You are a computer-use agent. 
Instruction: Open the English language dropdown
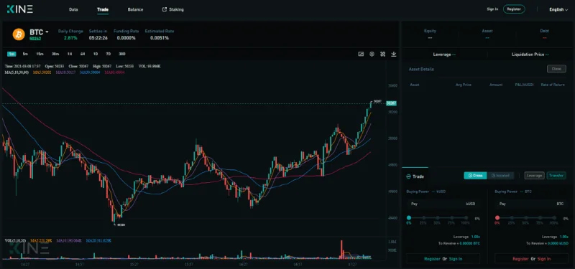coord(558,9)
